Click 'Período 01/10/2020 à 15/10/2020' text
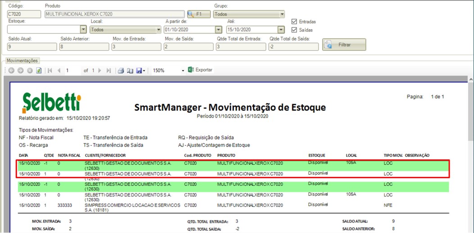The height and width of the screenshot is (233, 474). [x=232, y=116]
